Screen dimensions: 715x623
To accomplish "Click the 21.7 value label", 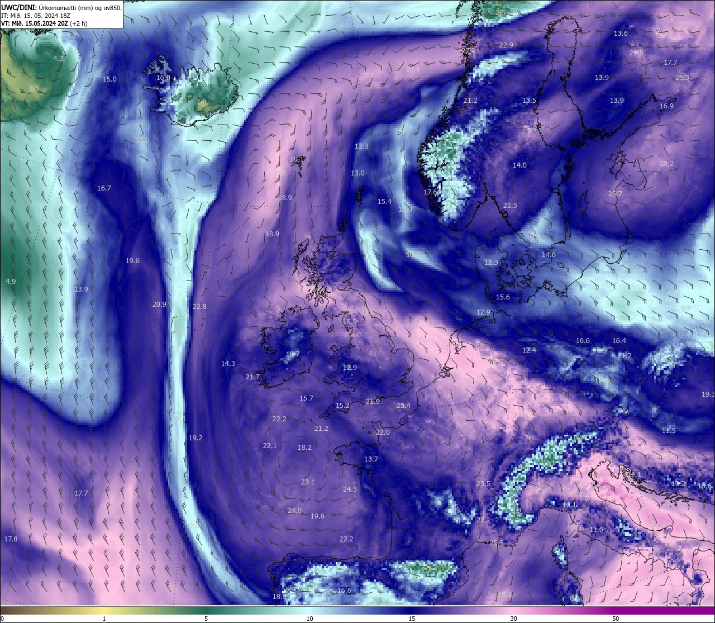I will click(252, 377).
